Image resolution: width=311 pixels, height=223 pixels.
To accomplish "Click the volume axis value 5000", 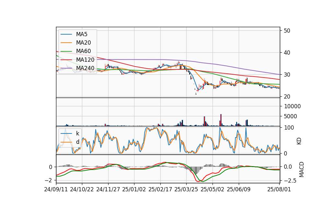I will (291, 116).
